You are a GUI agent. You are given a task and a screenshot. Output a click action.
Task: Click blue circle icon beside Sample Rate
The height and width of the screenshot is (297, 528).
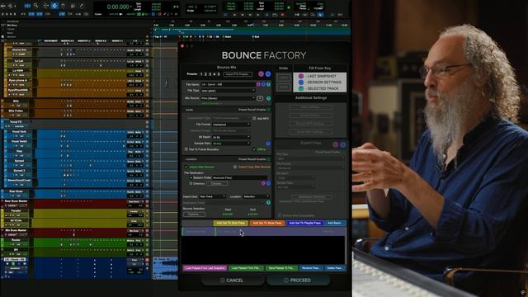pos(268,144)
